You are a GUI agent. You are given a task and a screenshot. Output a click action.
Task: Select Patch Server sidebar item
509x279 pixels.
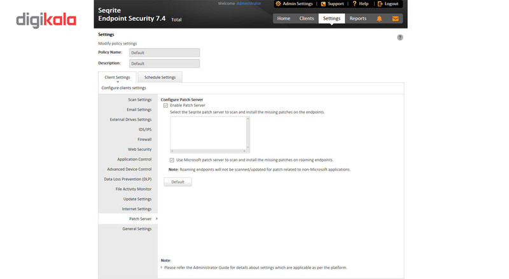[128, 219]
